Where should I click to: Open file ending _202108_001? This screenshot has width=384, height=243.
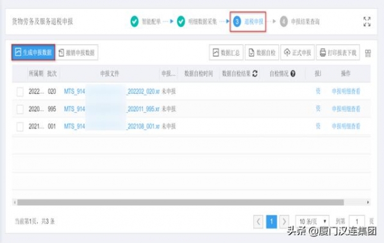(112, 126)
